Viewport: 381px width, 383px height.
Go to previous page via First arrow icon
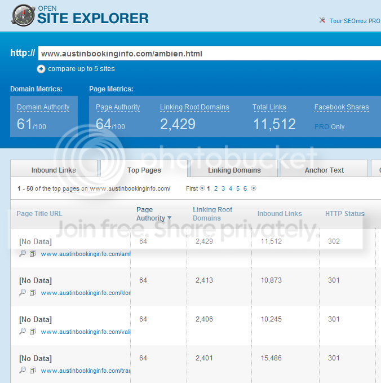[x=202, y=188]
